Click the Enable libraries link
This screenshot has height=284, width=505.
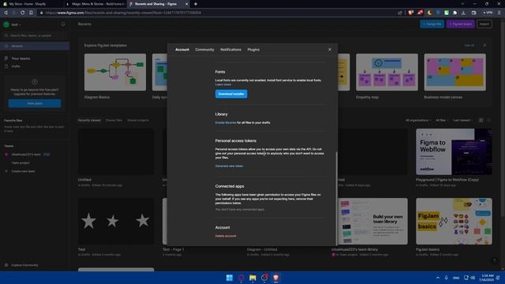[x=226, y=123]
